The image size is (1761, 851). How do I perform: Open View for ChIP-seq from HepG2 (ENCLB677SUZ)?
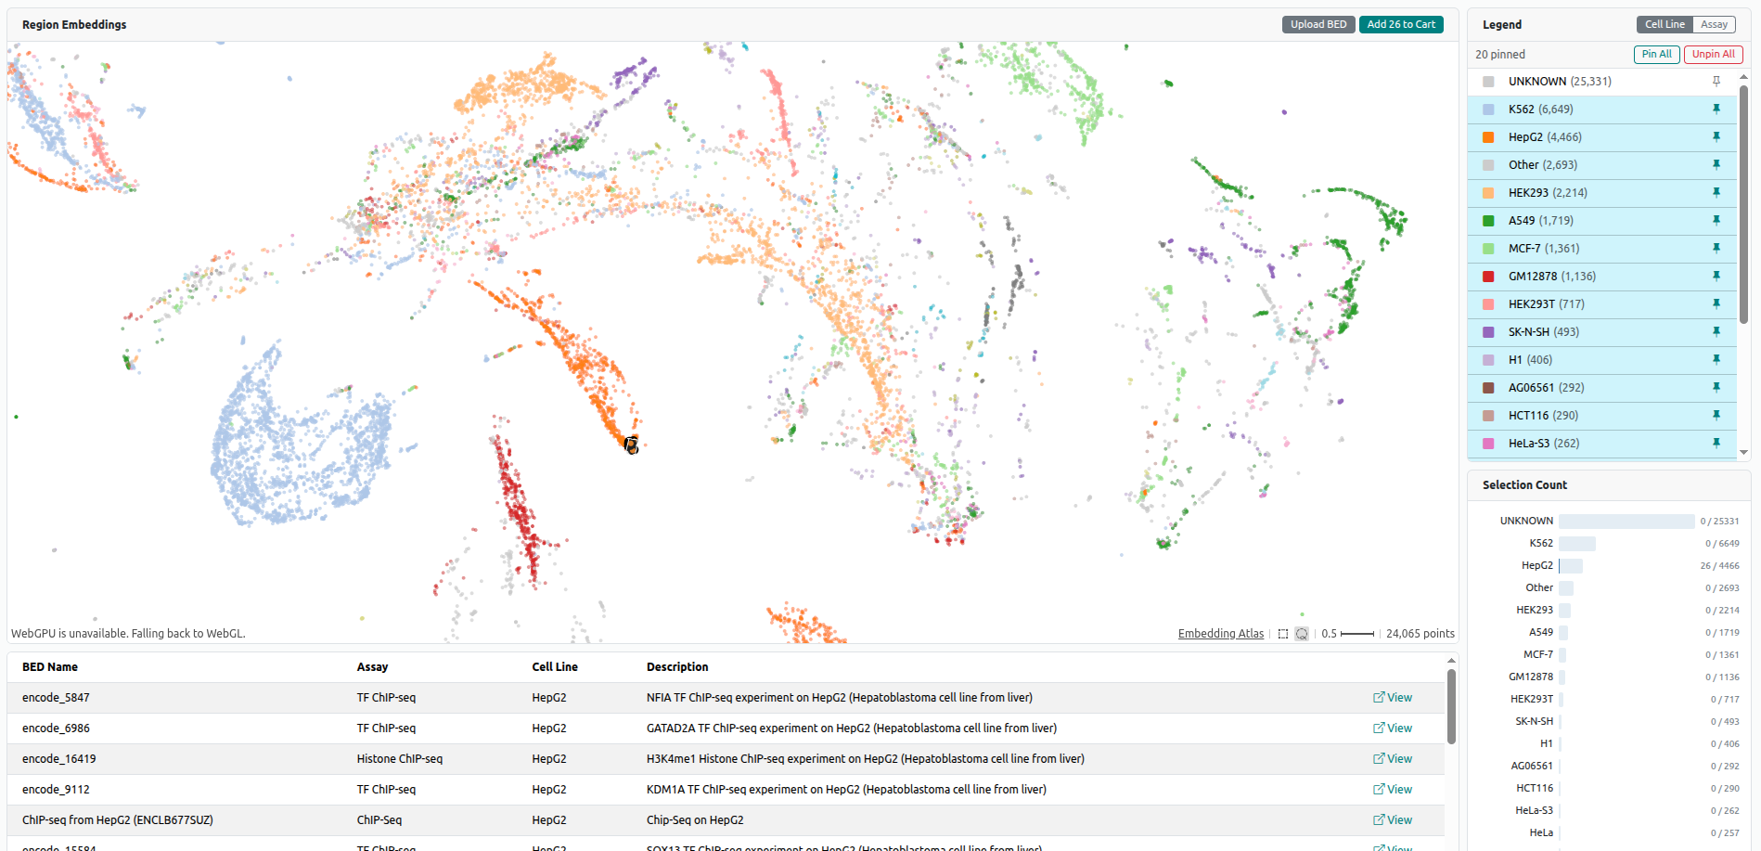(x=1393, y=820)
